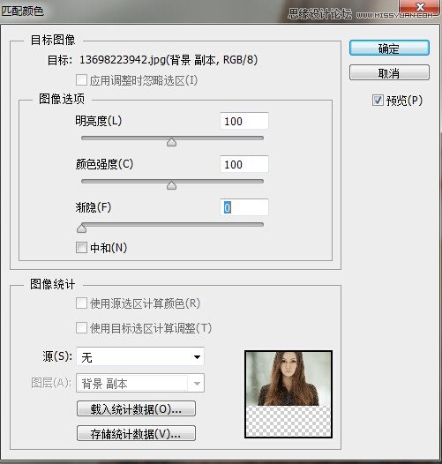Toggle the 预览(P) preview checkbox
Screen dimensions: 442x464
click(378, 101)
